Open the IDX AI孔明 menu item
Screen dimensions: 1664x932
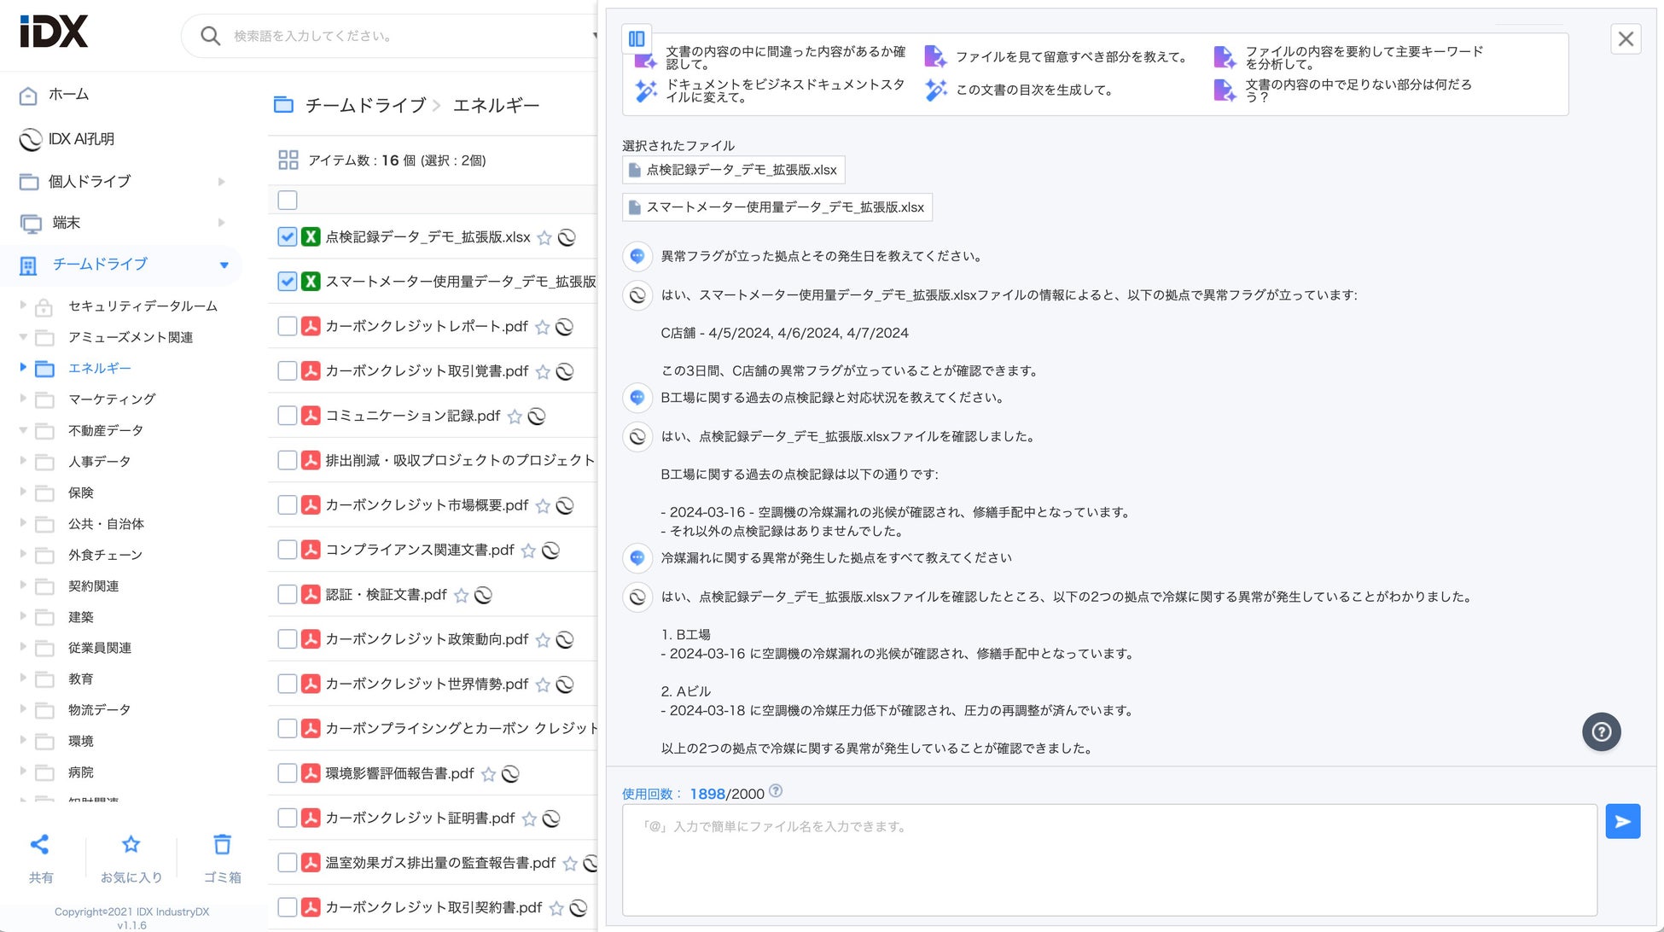click(81, 139)
